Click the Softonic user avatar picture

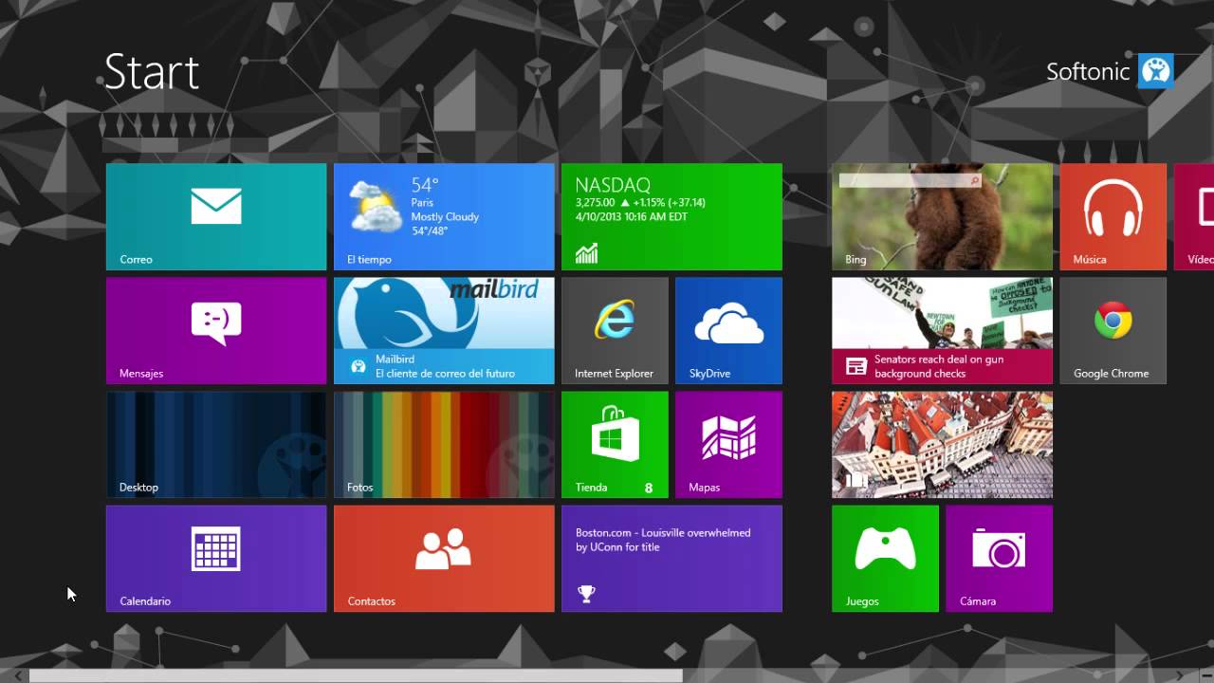click(x=1155, y=71)
